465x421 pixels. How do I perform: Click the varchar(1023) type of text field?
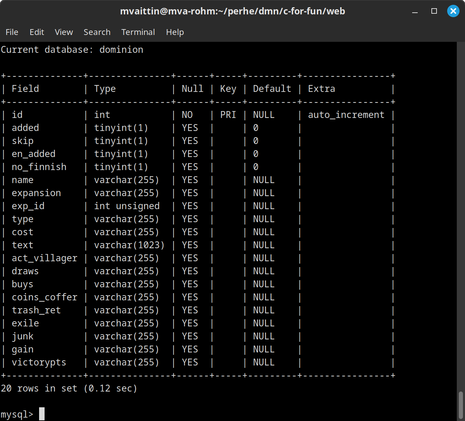(129, 245)
